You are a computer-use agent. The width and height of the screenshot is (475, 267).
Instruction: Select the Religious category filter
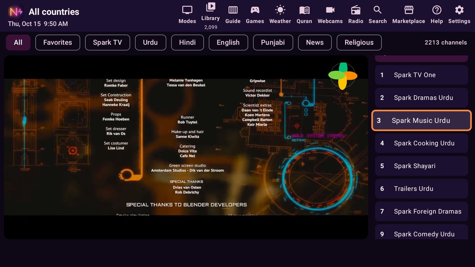(x=359, y=43)
